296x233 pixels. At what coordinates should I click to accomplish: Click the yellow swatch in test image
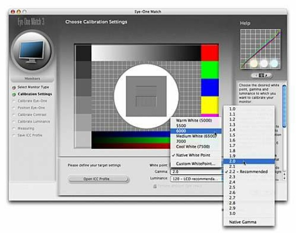pyautogui.click(x=210, y=105)
